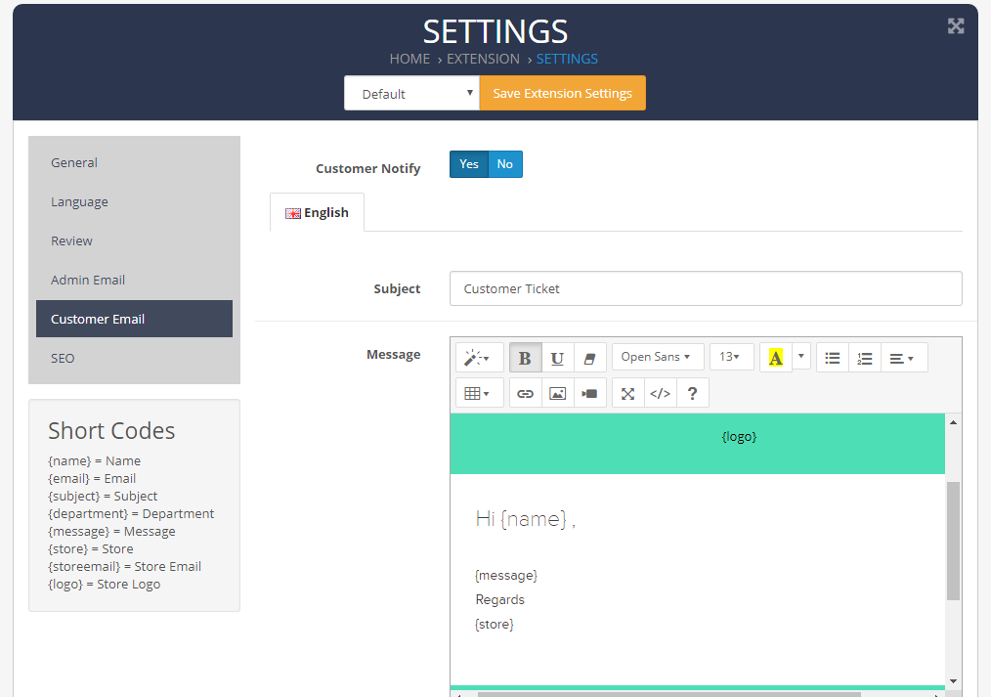Image resolution: width=991 pixels, height=697 pixels.
Task: Insert a video into the message
Action: coord(589,393)
